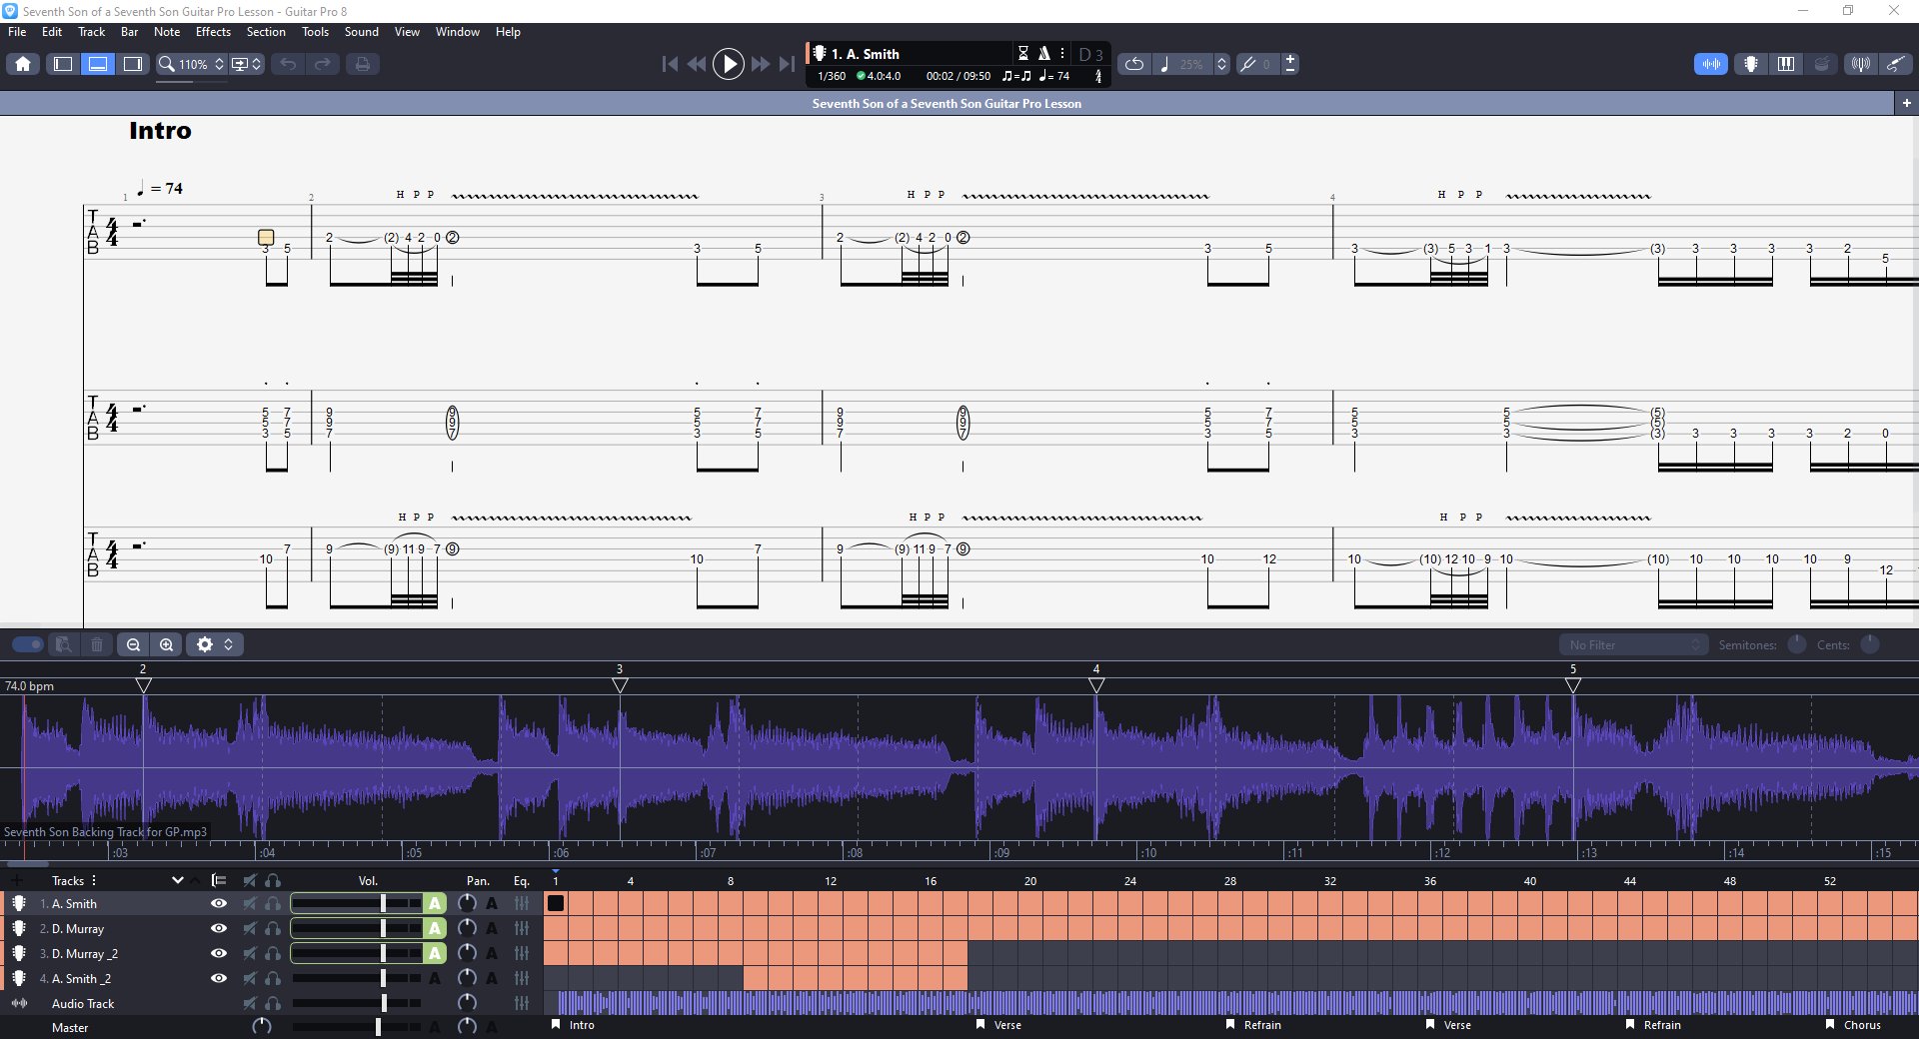Open the tuner icon
Image resolution: width=1919 pixels, height=1039 pixels.
tap(1860, 64)
